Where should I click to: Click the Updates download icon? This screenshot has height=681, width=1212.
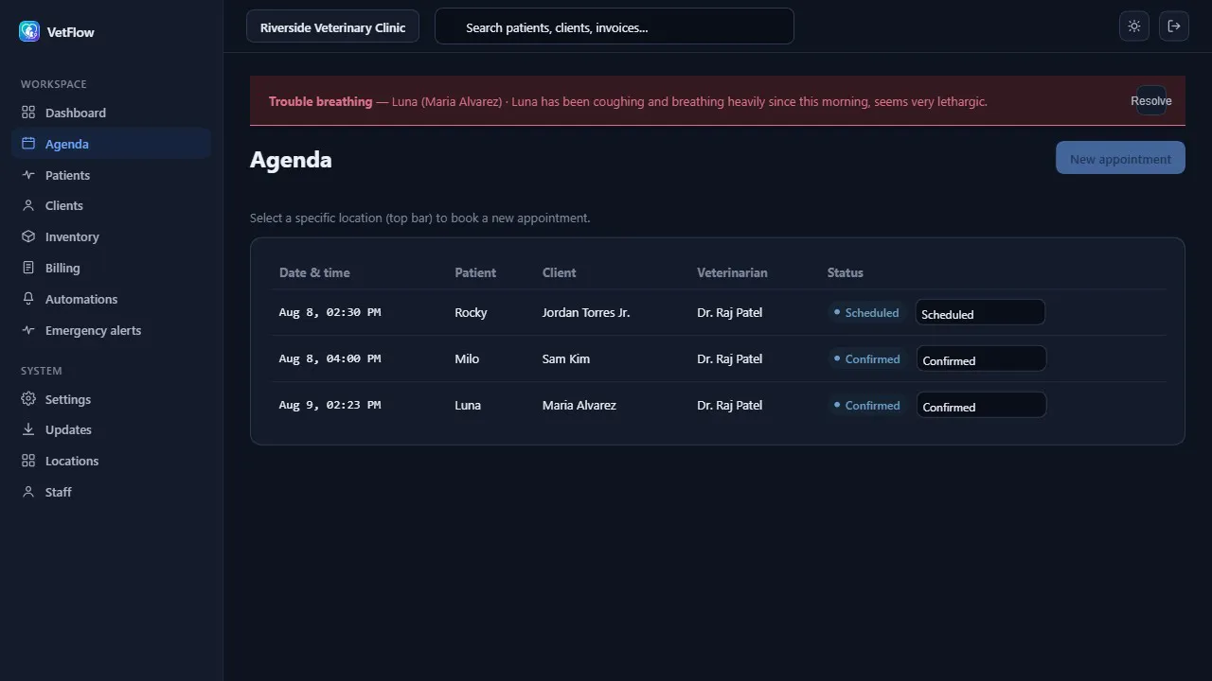tap(28, 429)
